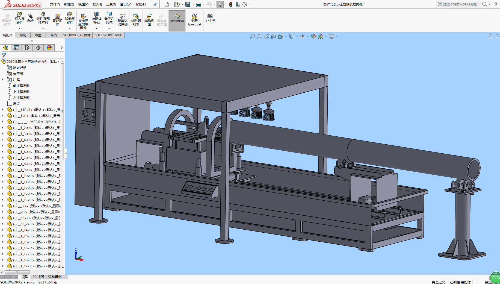This screenshot has width=500, height=284.
Task: Toggle the Instant3D button
Action: 177,20
